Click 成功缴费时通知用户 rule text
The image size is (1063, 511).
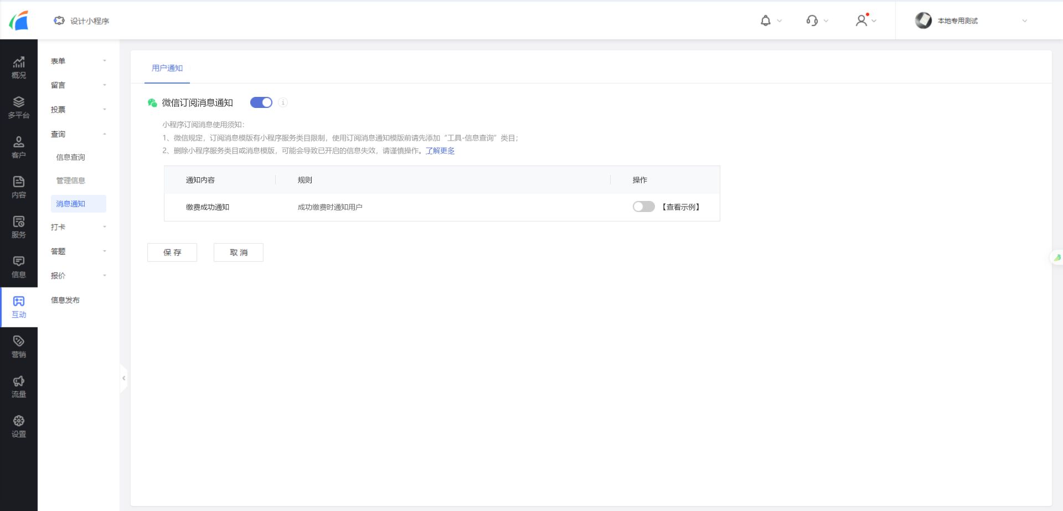click(330, 207)
